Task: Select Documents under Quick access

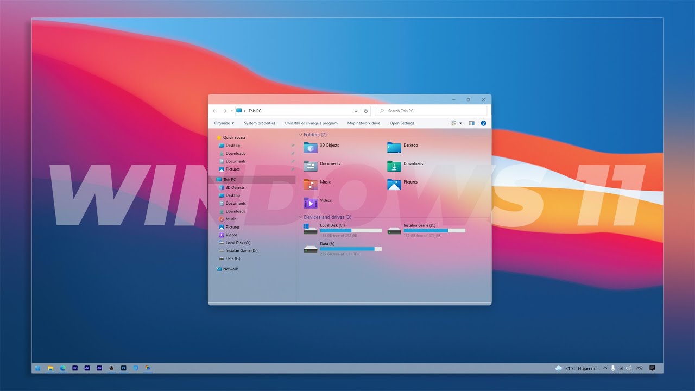Action: pos(232,161)
